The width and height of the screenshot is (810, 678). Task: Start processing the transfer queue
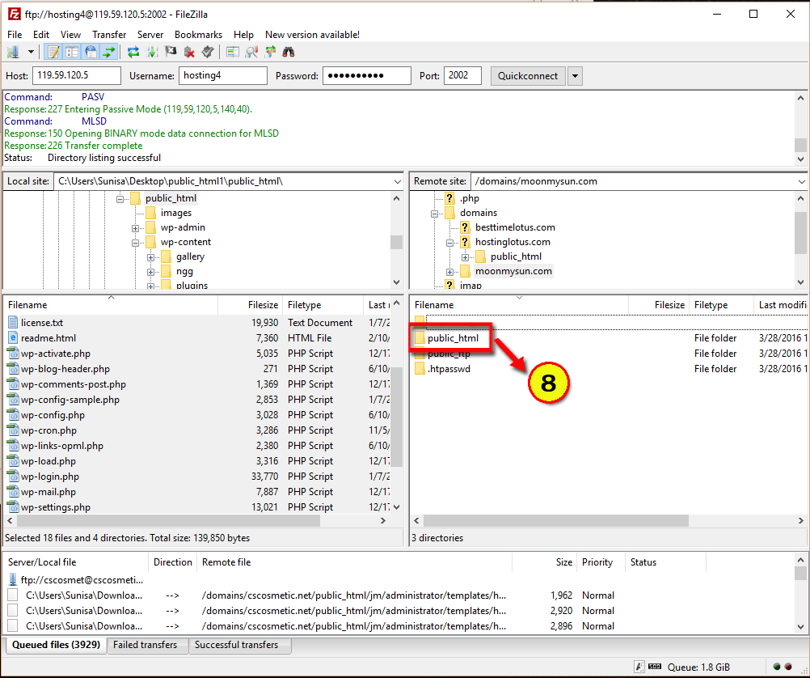[153, 52]
